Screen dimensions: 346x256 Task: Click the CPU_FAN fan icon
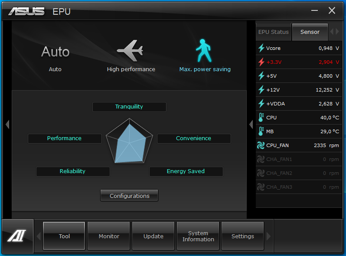point(261,145)
